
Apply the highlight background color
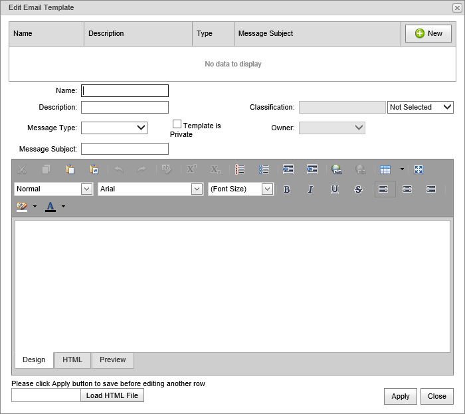(x=22, y=207)
